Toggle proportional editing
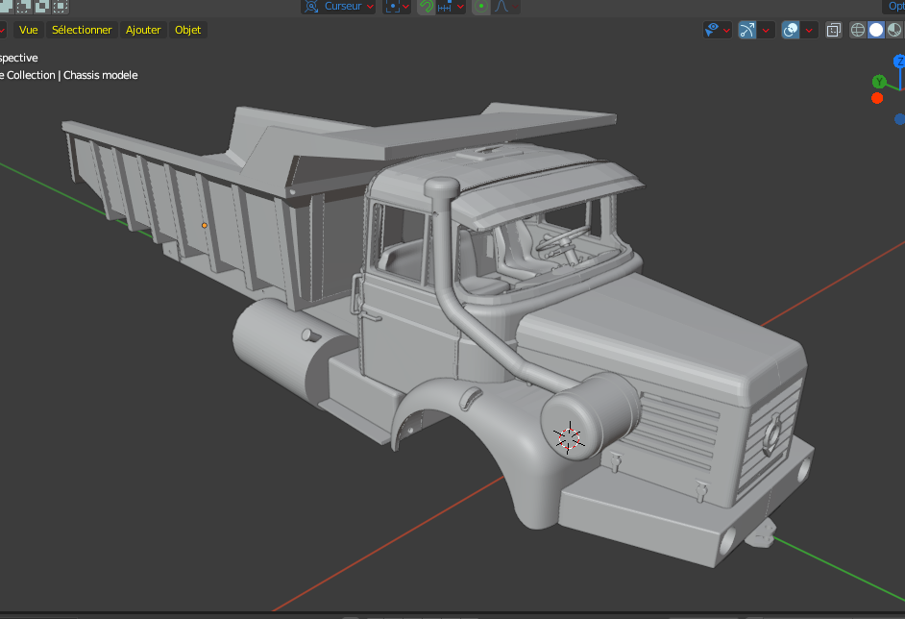The height and width of the screenshot is (619, 905). tap(480, 6)
